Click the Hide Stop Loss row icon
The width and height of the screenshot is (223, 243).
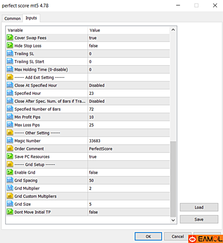10,46
